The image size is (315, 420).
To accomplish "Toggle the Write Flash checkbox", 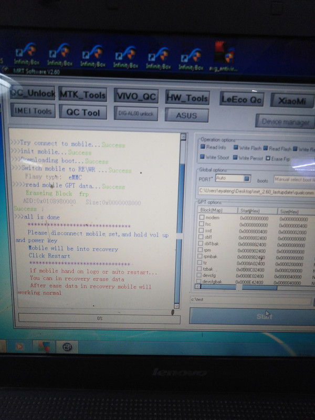I will pyautogui.click(x=236, y=148).
